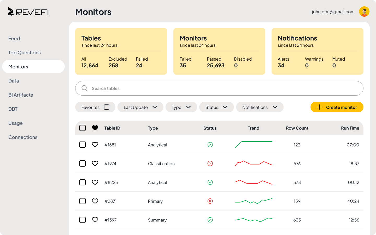Go to Feed in sidebar
The height and width of the screenshot is (235, 376).
tap(14, 38)
